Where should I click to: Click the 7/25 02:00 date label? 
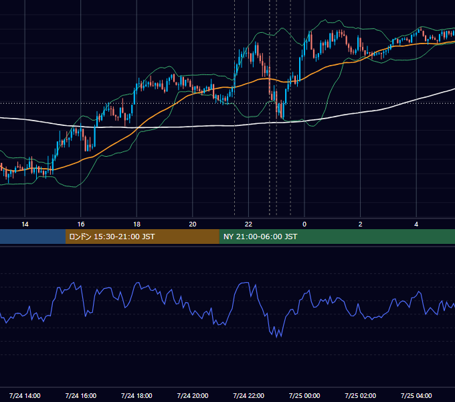point(361,395)
